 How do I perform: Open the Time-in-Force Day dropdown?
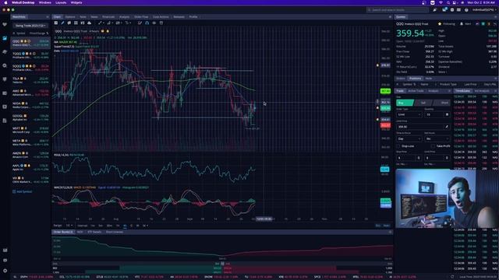pos(409,138)
